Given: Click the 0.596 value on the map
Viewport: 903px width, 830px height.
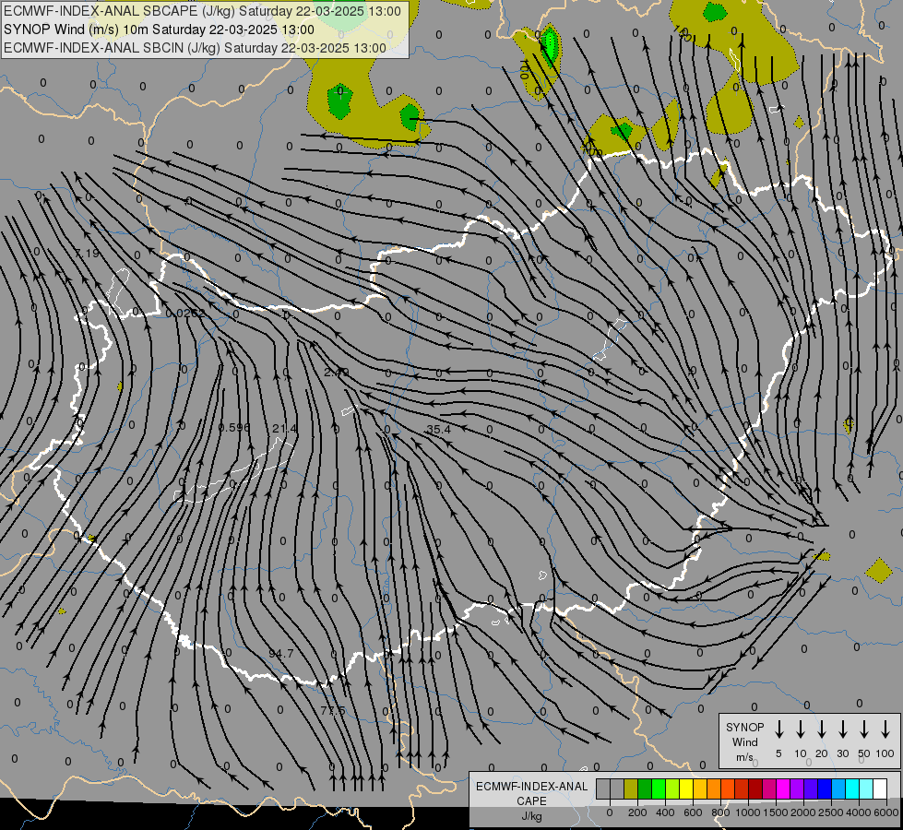Looking at the screenshot, I should (x=234, y=427).
